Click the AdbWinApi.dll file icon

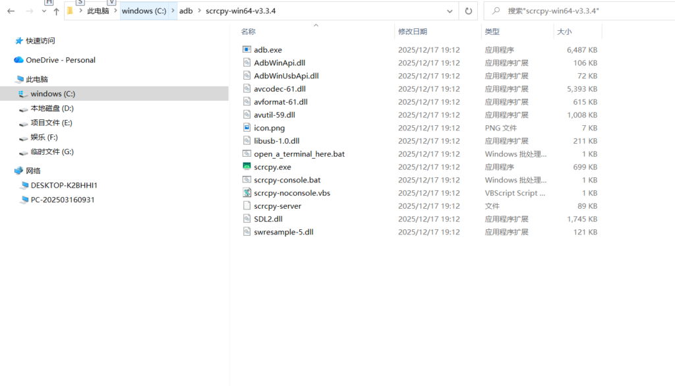pyautogui.click(x=247, y=63)
